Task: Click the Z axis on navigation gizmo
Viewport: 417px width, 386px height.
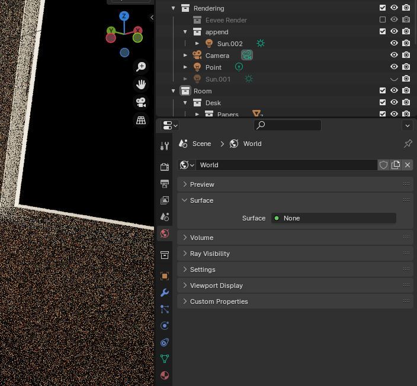Action: pos(124,16)
